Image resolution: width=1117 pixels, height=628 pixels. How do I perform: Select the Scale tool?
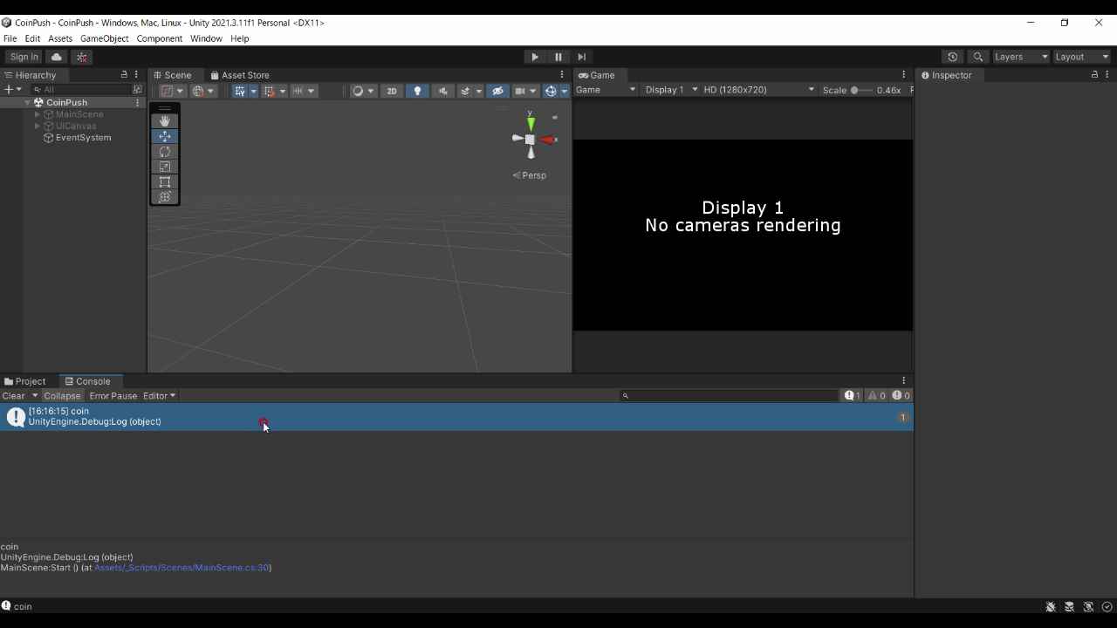[x=165, y=167]
